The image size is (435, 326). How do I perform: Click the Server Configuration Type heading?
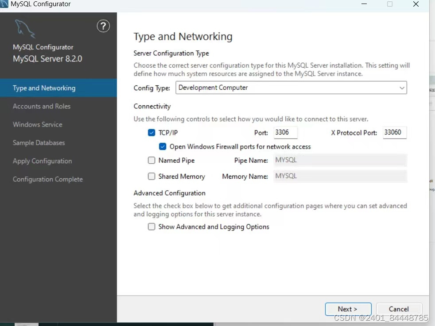(171, 53)
